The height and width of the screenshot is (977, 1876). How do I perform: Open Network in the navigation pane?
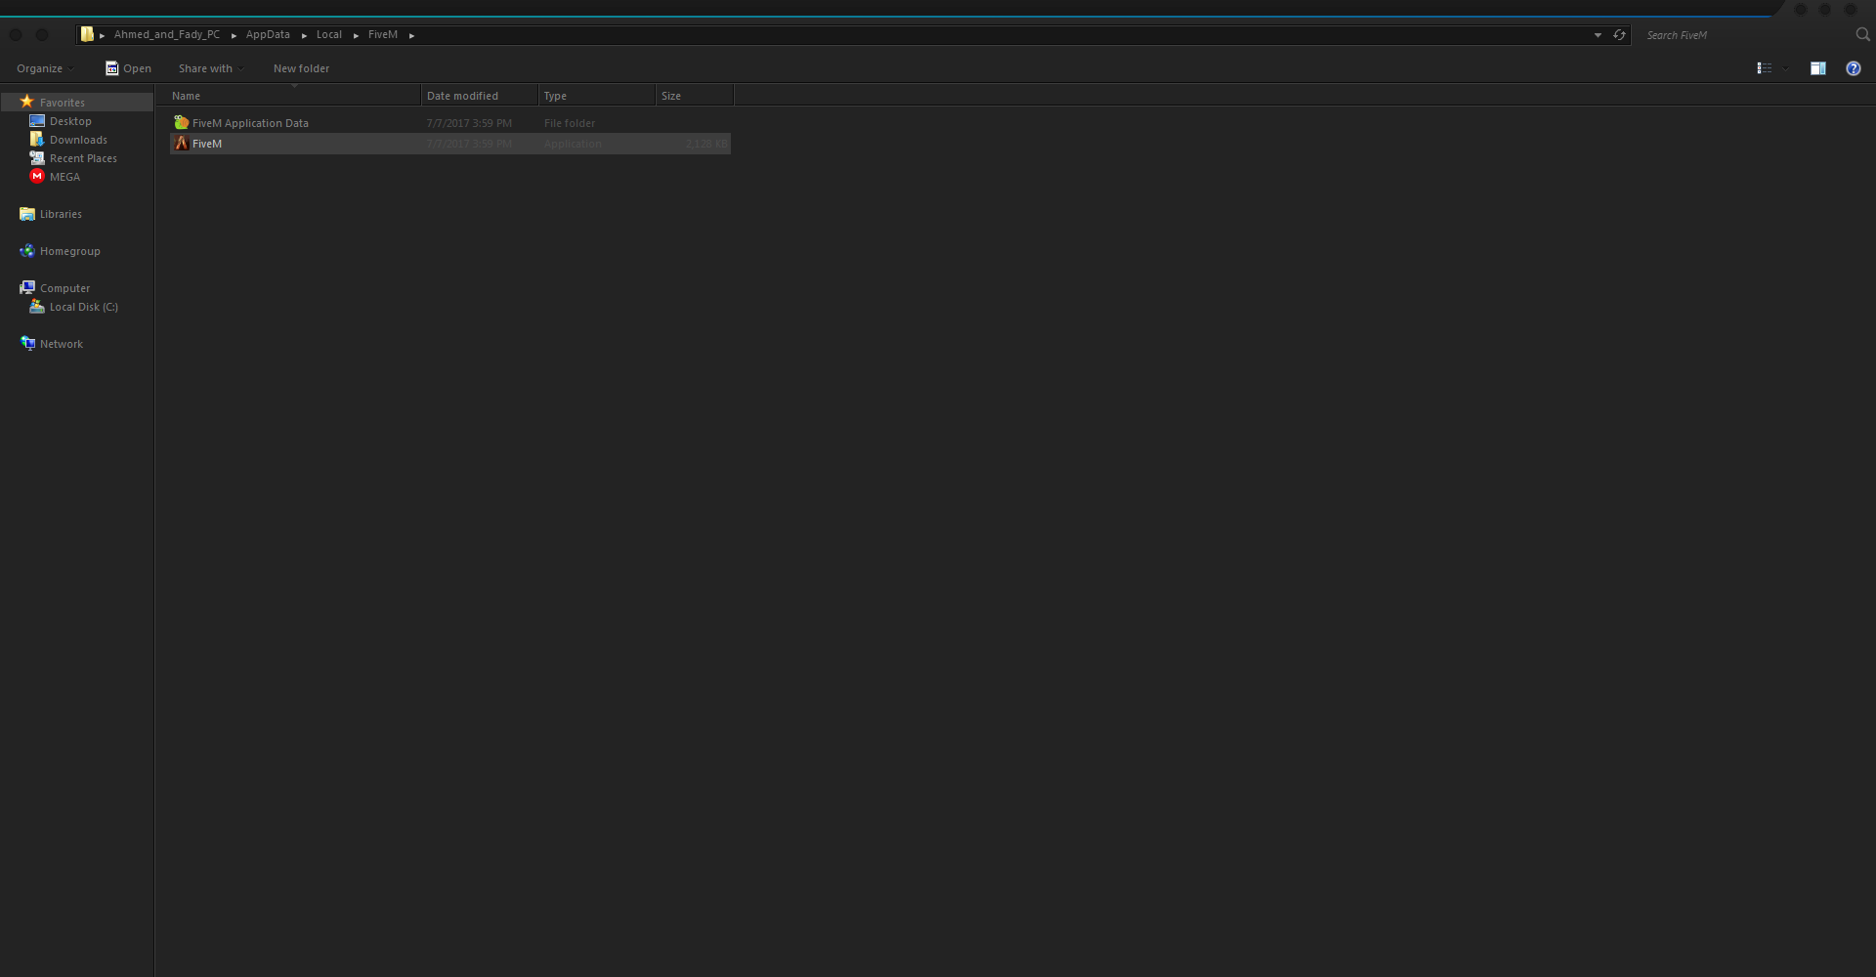point(62,344)
